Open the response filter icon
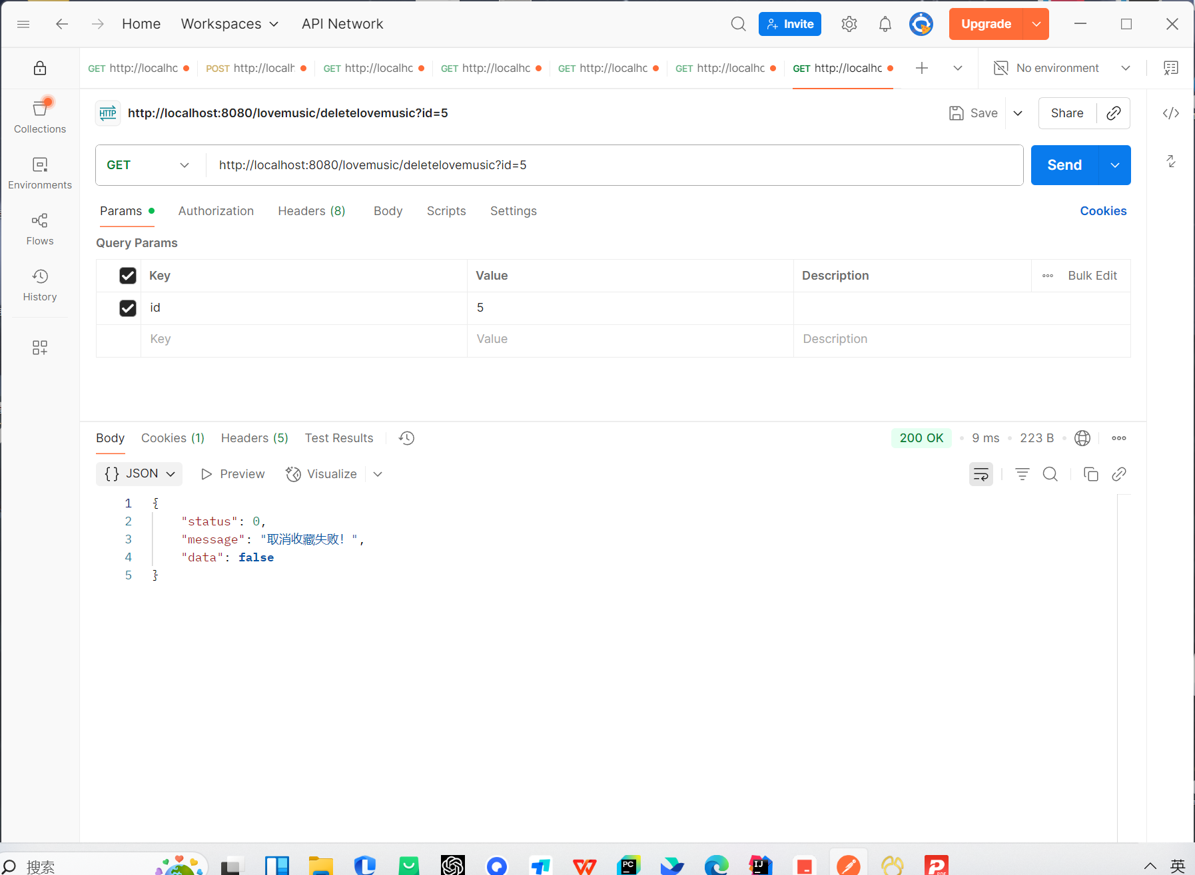Image resolution: width=1195 pixels, height=875 pixels. pos(1022,474)
